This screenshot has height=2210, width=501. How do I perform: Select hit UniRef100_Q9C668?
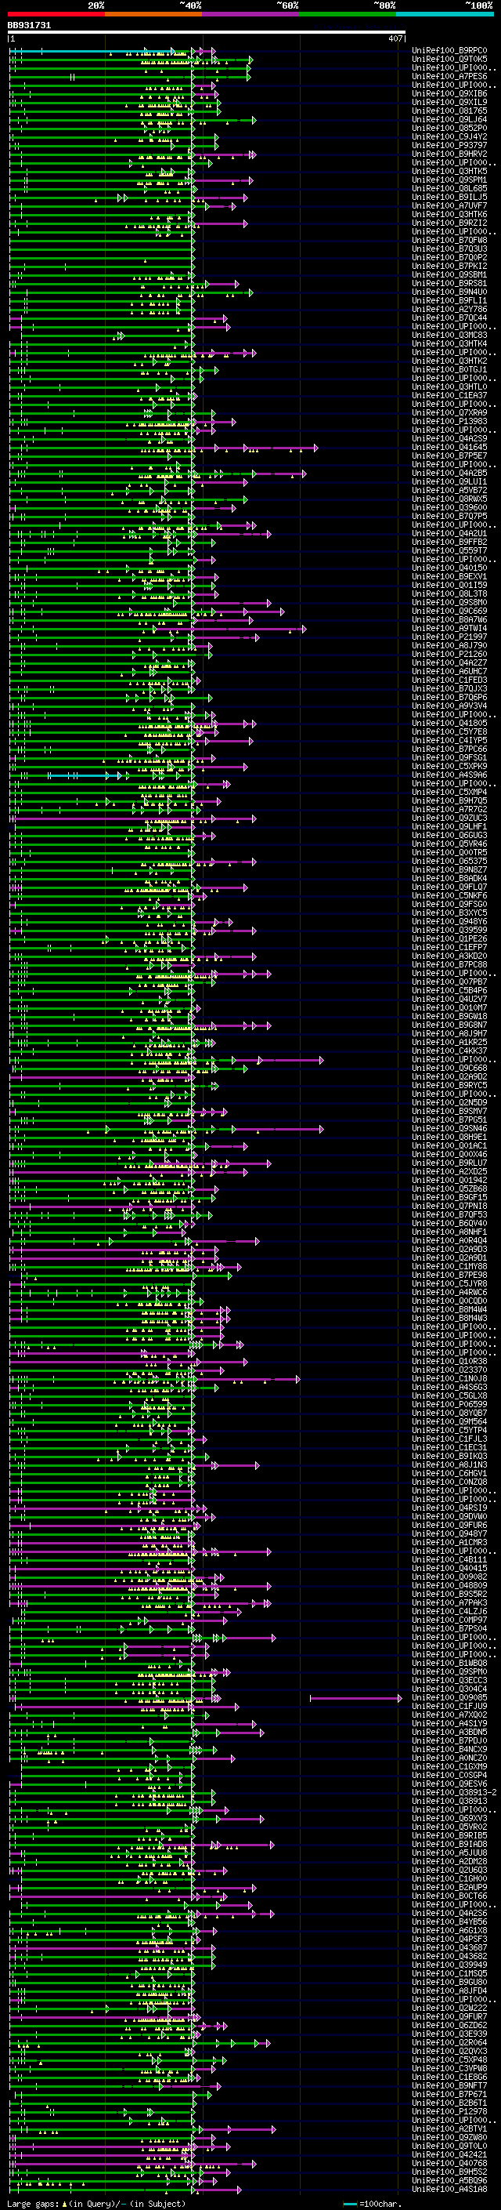449,1068
